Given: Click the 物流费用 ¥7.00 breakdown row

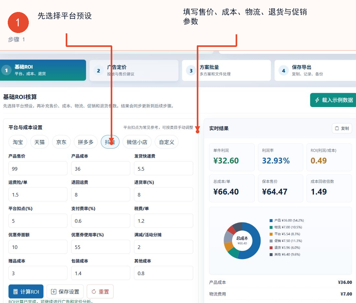Looking at the screenshot, I should point(280,294).
